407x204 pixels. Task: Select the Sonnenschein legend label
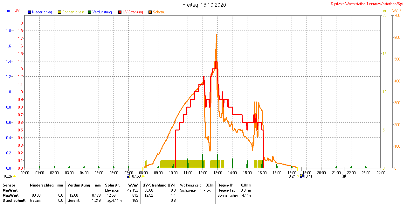[x=73, y=12]
